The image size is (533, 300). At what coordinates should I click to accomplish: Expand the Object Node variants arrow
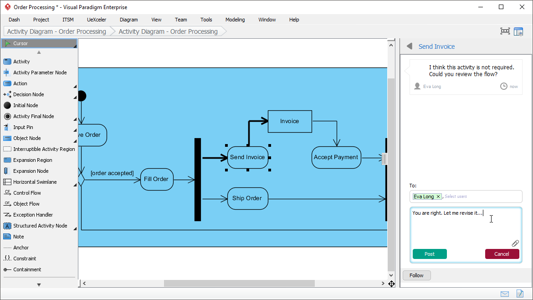[75, 141]
